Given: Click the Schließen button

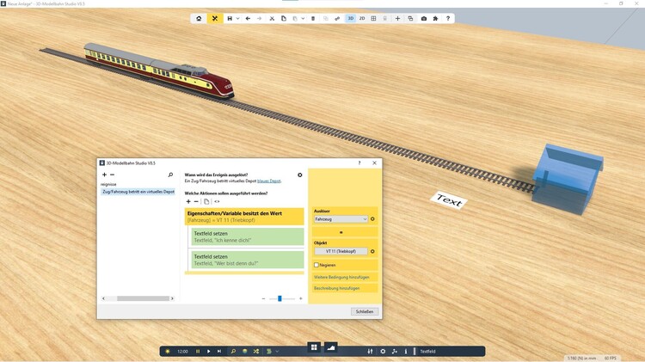Looking at the screenshot, I should (x=365, y=311).
